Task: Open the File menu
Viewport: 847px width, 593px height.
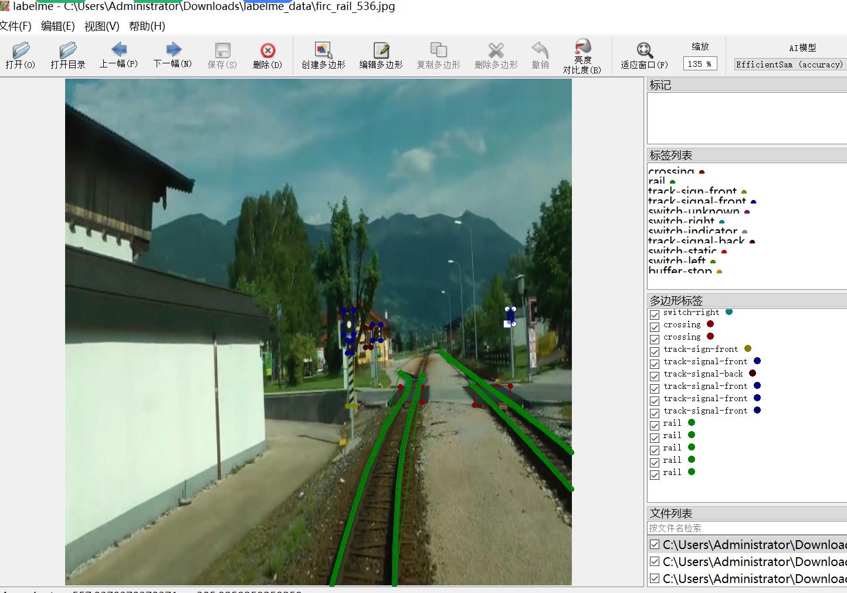Action: pos(16,26)
